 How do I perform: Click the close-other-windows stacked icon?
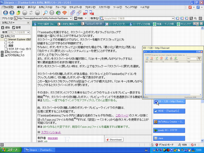point(79,13)
